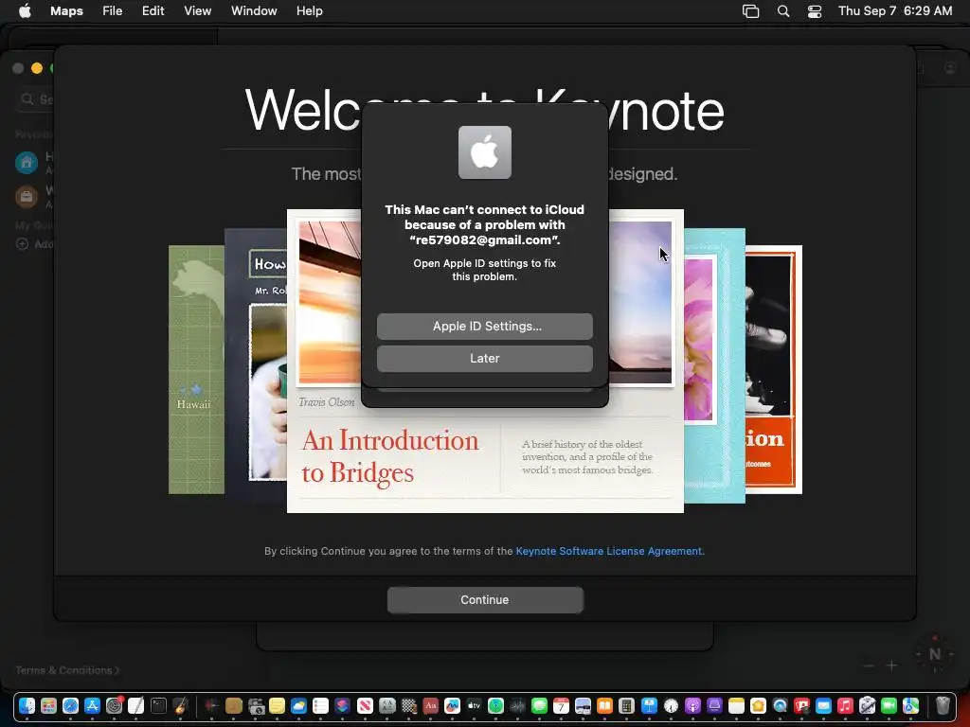Open the App Store from the Dock
The height and width of the screenshot is (727, 970).
click(92, 705)
